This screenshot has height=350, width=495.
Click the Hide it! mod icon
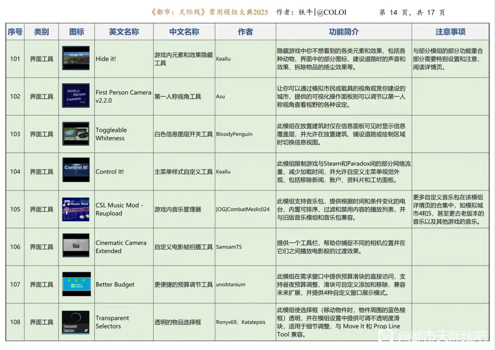click(76, 58)
